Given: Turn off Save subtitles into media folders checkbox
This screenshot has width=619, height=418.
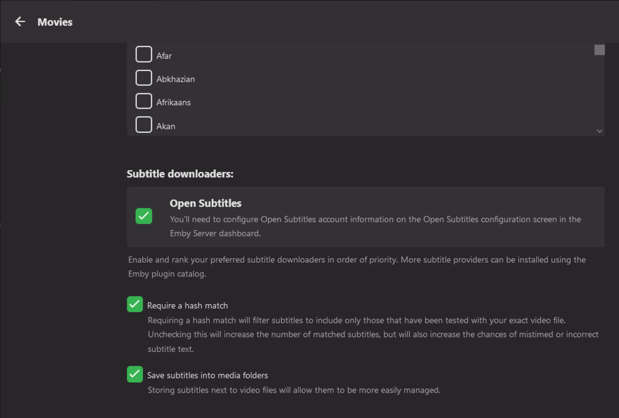Looking at the screenshot, I should click(135, 374).
